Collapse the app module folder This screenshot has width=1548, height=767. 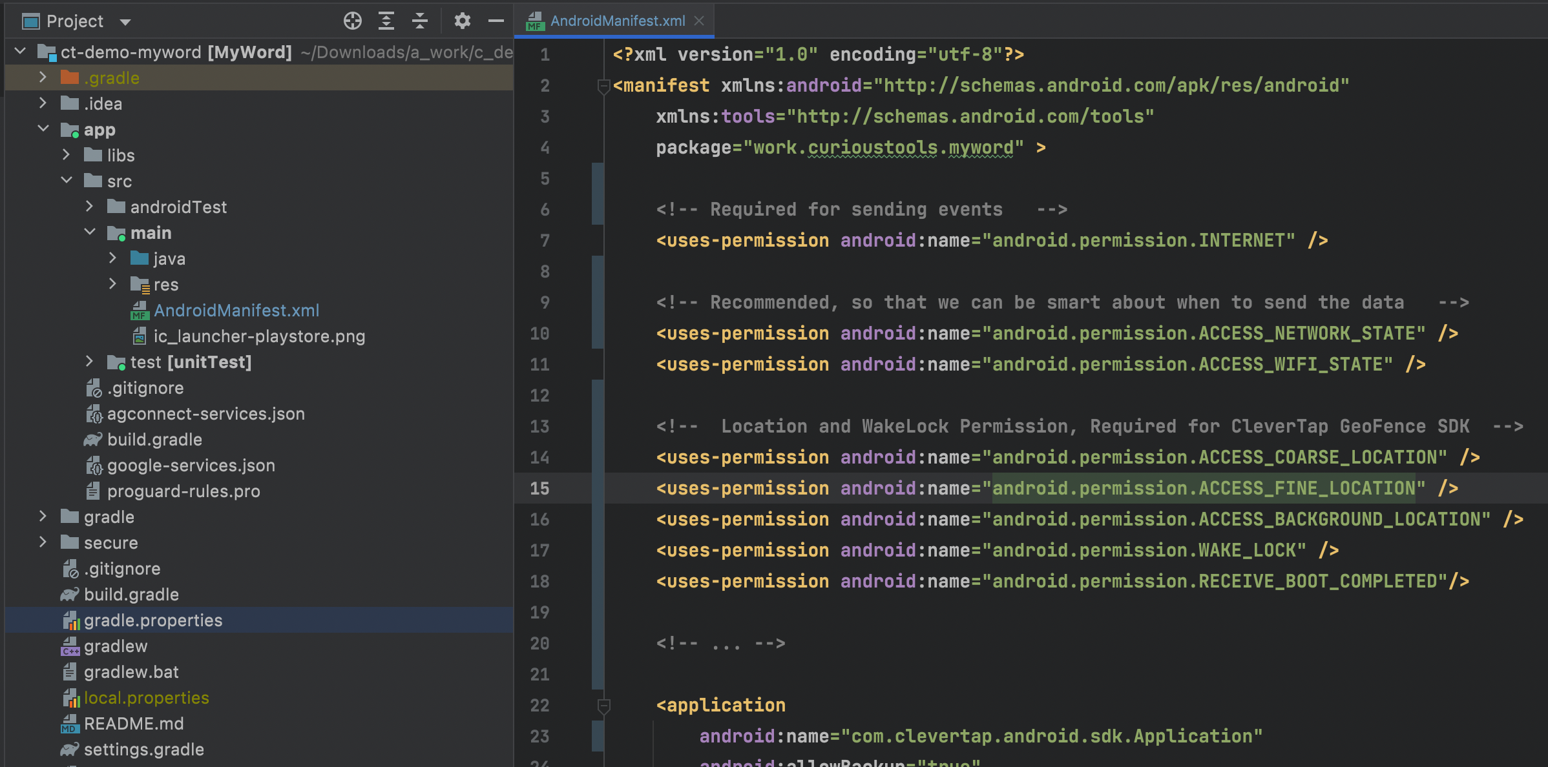(43, 128)
